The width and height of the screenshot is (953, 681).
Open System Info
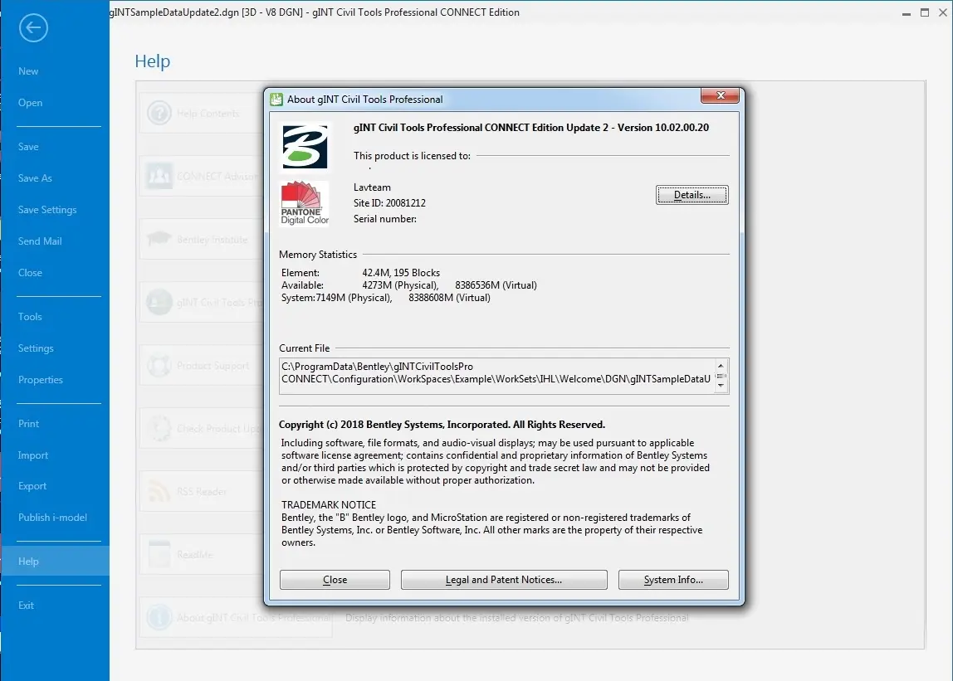coord(673,580)
